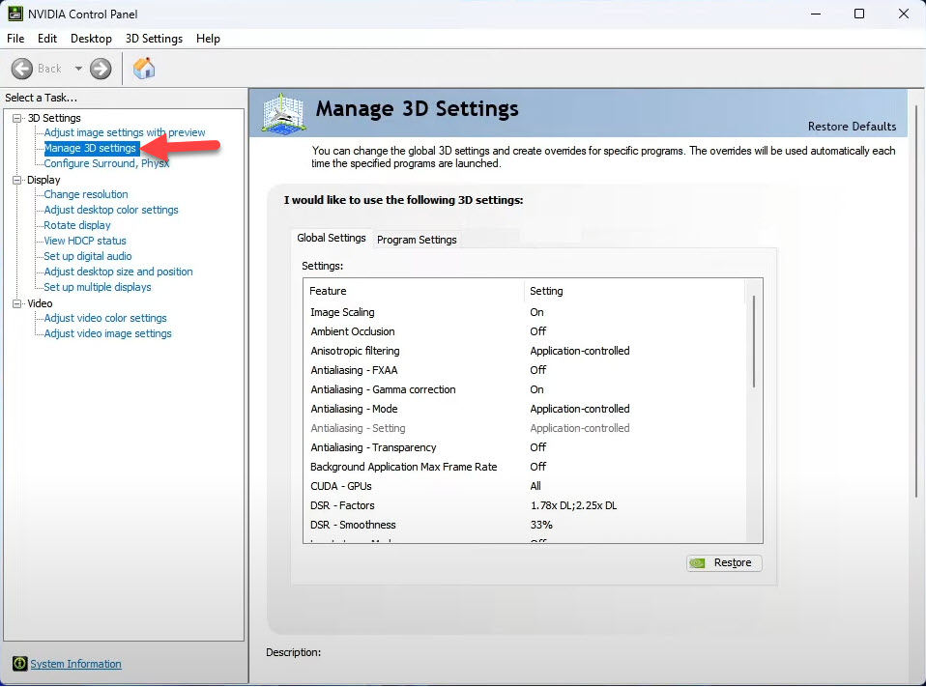Click the NVIDIA Control Panel title icon
This screenshot has width=926, height=687.
(x=14, y=14)
